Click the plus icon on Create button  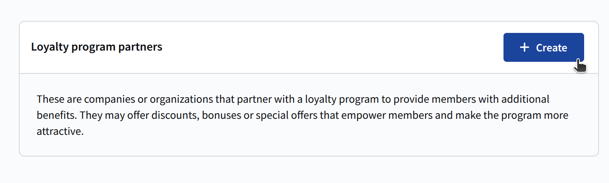pos(524,48)
